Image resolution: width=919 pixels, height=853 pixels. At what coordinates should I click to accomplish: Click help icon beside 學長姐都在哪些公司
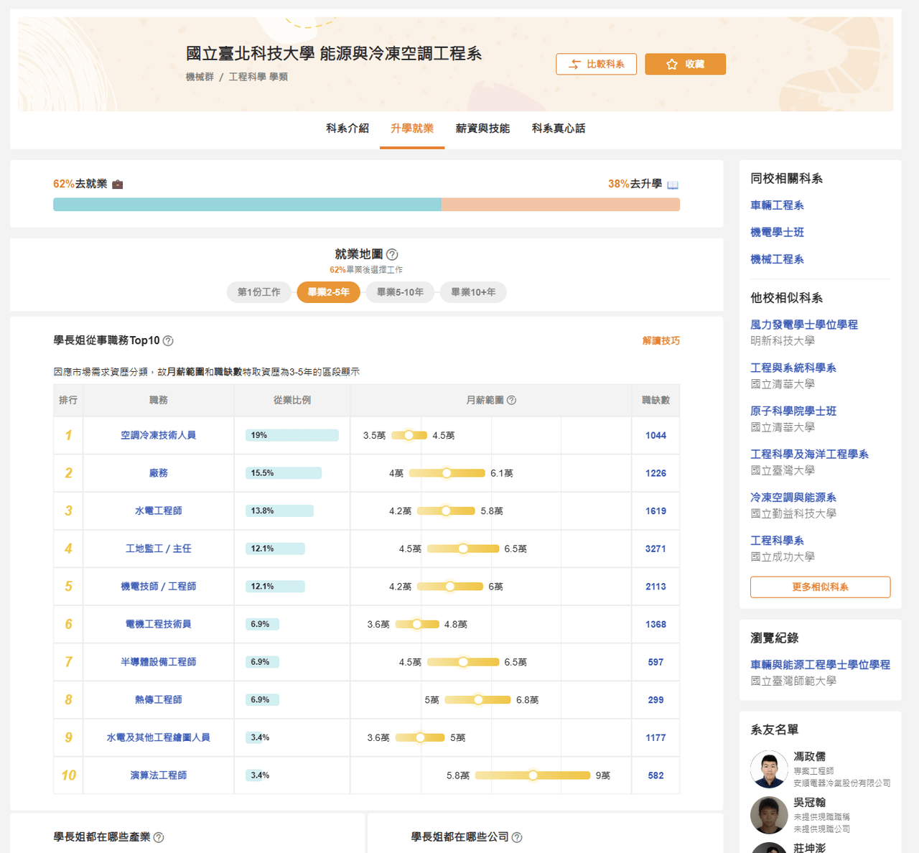click(517, 837)
